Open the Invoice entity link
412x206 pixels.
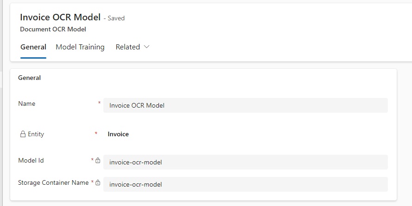pyautogui.click(x=118, y=134)
